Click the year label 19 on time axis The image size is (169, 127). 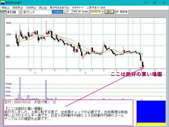click(85, 73)
